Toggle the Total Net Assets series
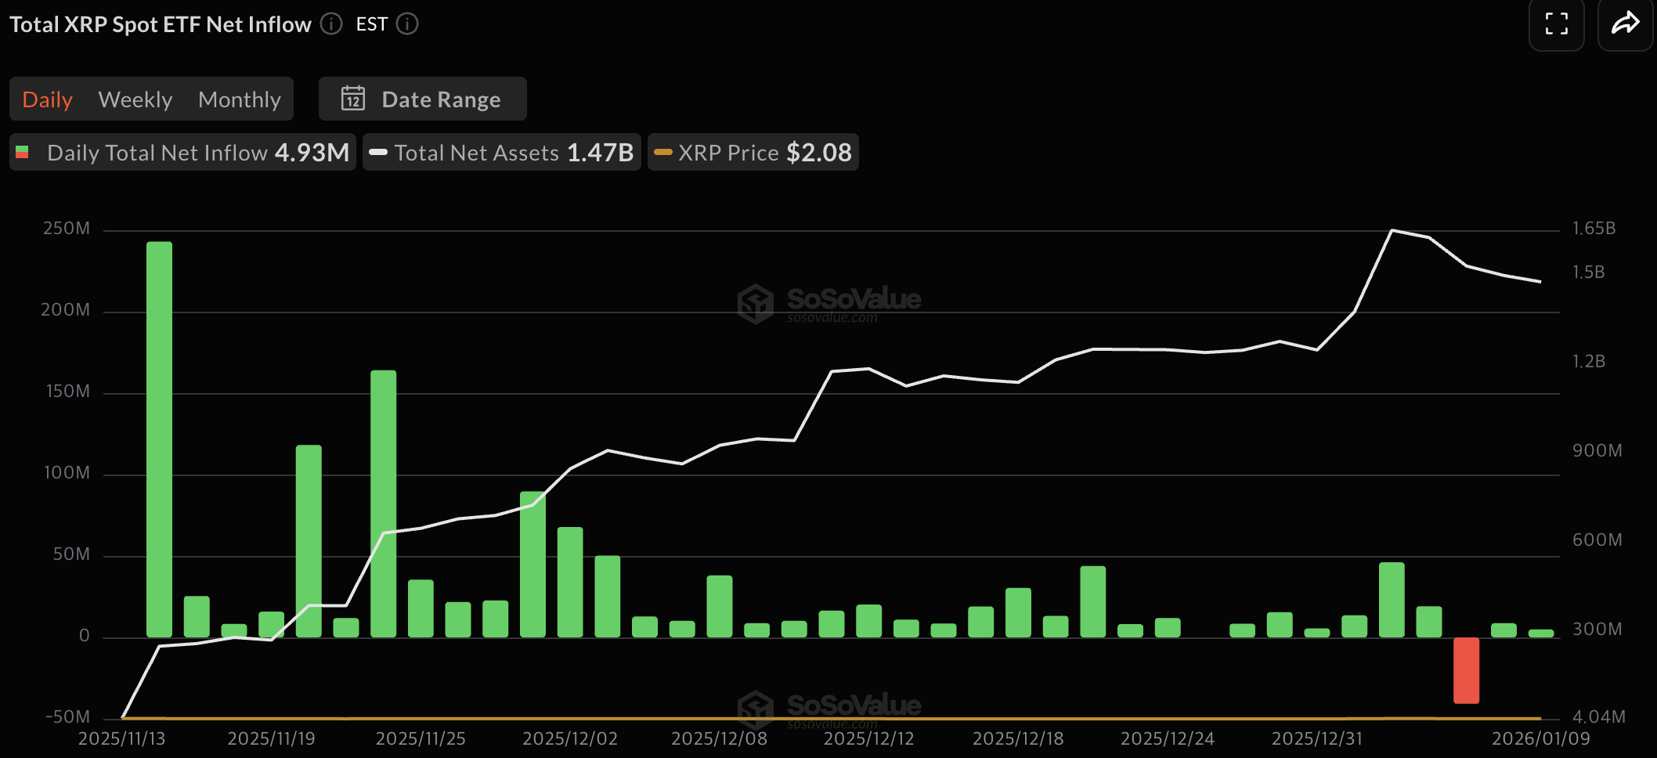Image resolution: width=1657 pixels, height=758 pixels. point(501,152)
